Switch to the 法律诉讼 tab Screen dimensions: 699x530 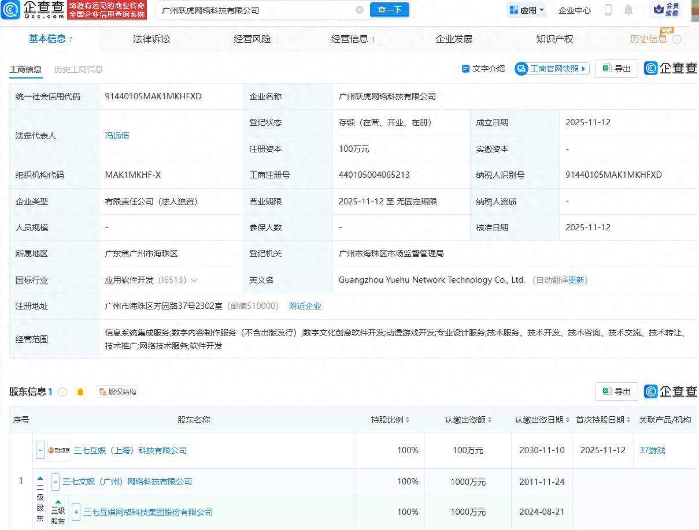point(150,39)
